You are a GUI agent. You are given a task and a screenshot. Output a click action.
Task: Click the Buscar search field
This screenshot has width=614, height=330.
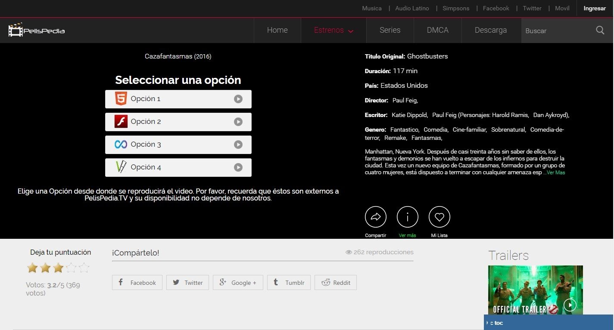click(x=558, y=31)
